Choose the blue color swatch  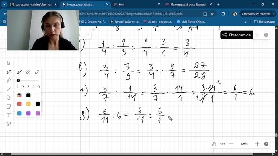(20, 114)
